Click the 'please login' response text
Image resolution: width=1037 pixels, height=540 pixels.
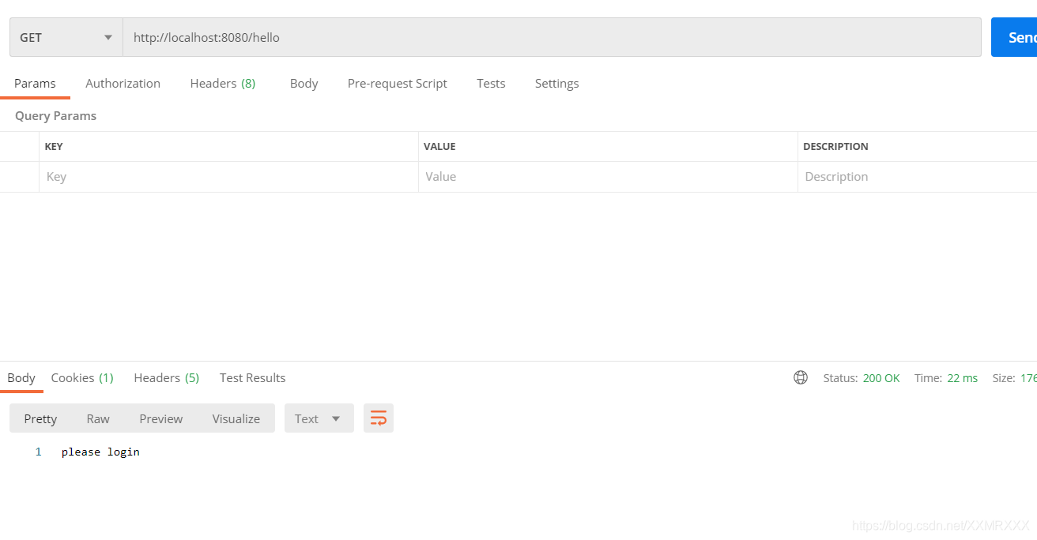click(x=100, y=452)
